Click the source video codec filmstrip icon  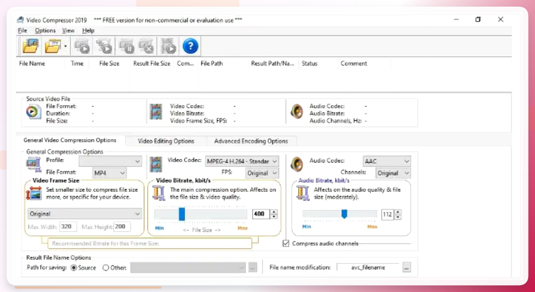(156, 111)
